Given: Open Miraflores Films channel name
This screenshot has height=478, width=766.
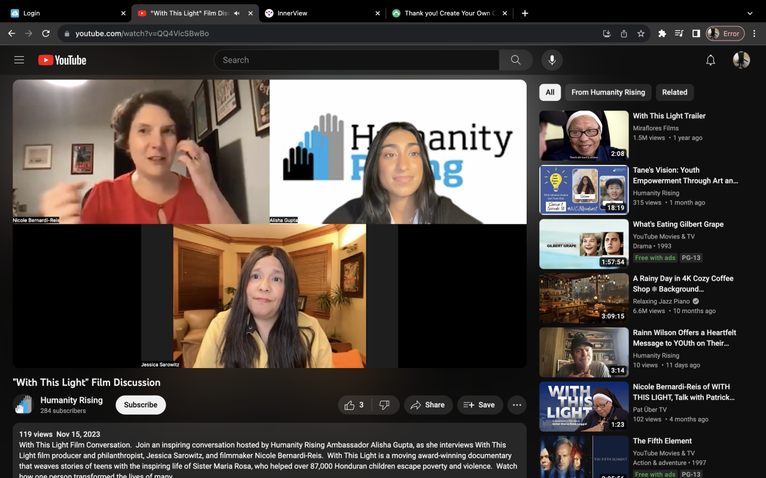Looking at the screenshot, I should (656, 128).
